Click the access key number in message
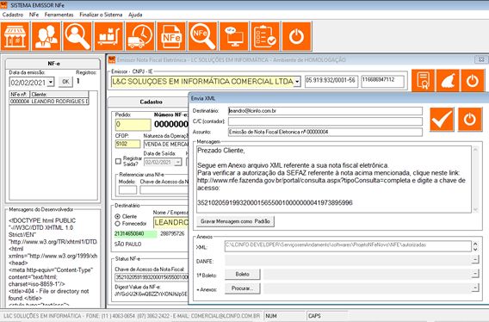This screenshot has width=489, height=322. click(275, 203)
